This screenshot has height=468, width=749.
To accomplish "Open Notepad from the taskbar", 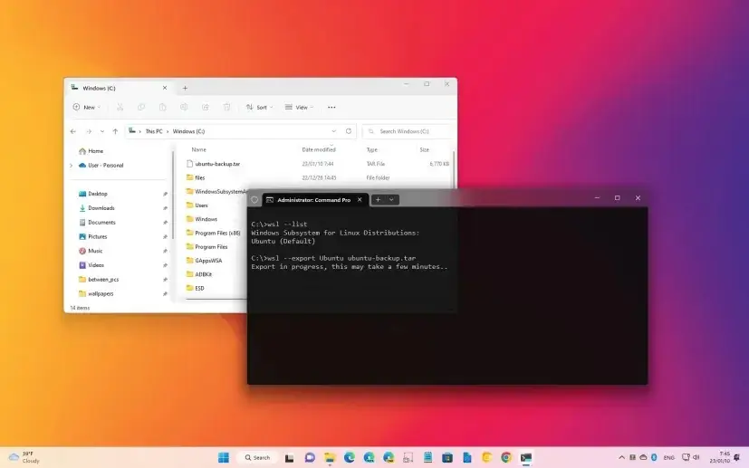I will coord(427,457).
